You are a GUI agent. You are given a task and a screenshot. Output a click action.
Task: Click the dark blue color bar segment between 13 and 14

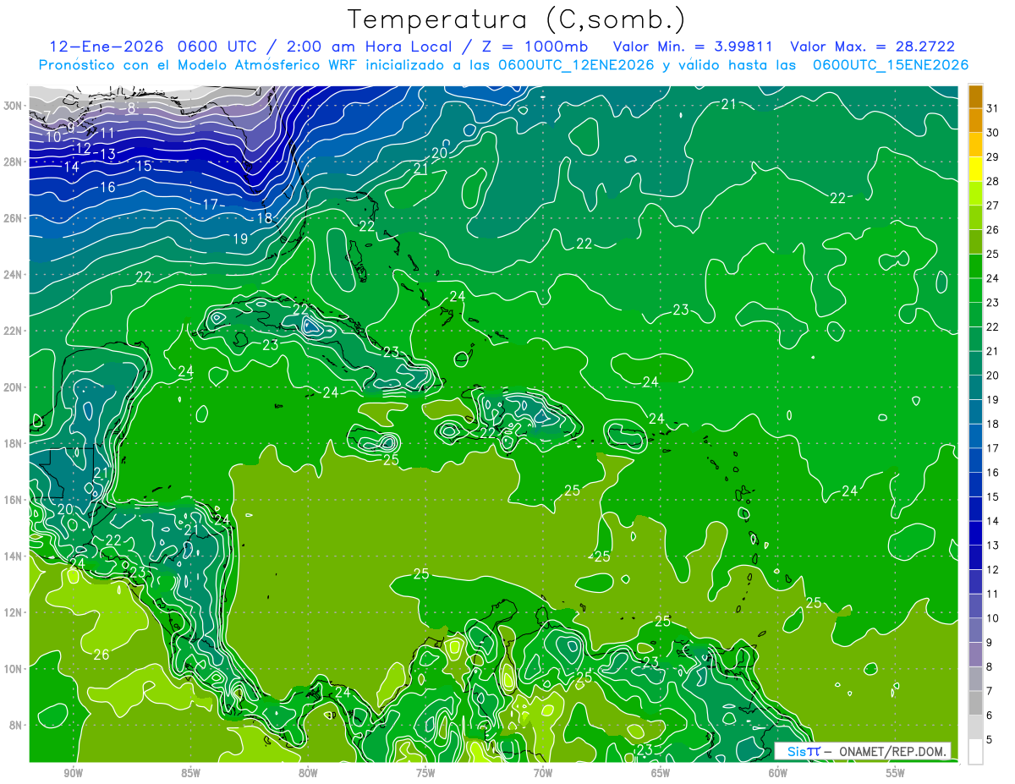(x=975, y=534)
